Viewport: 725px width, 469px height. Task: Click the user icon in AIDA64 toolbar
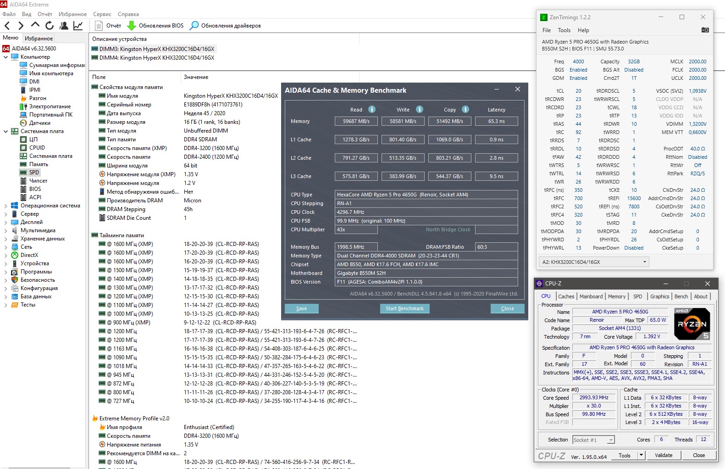click(x=64, y=26)
